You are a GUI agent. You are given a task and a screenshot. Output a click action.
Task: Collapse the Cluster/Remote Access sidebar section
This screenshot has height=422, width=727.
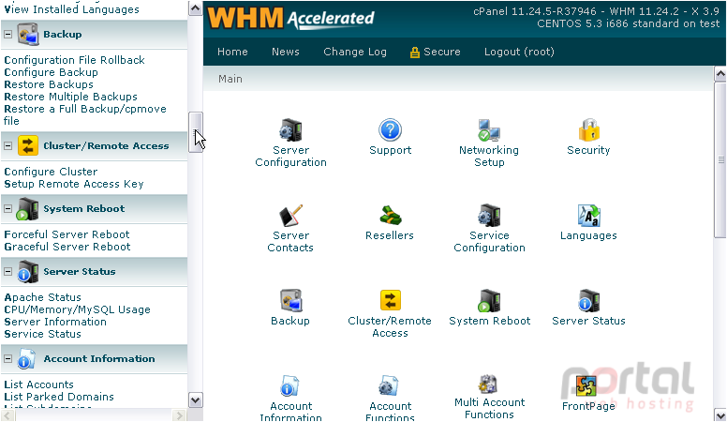pyautogui.click(x=7, y=145)
